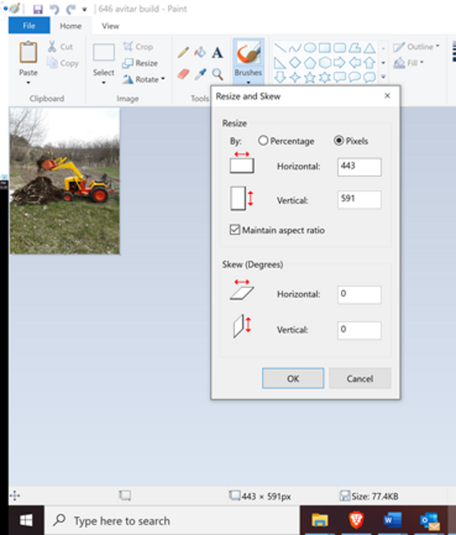Open the Outline dropdown
This screenshot has height=535, width=456.
(x=416, y=47)
